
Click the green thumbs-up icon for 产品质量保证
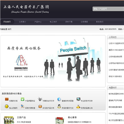22,99
